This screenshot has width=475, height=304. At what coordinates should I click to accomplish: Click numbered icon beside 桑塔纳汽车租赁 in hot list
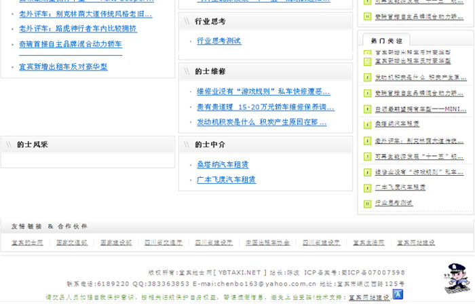click(x=367, y=124)
